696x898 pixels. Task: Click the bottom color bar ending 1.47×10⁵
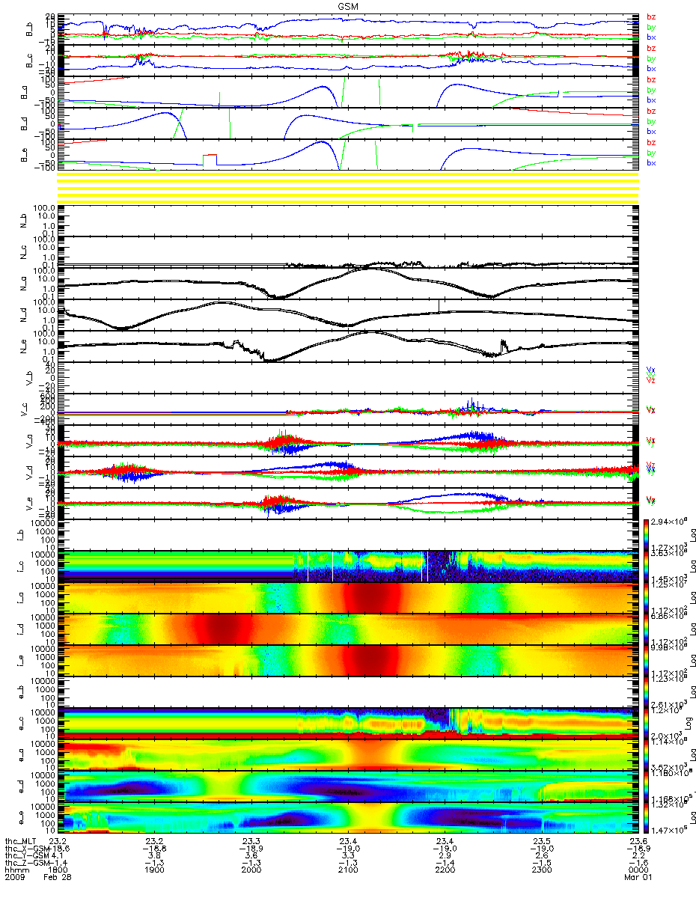tap(646, 818)
